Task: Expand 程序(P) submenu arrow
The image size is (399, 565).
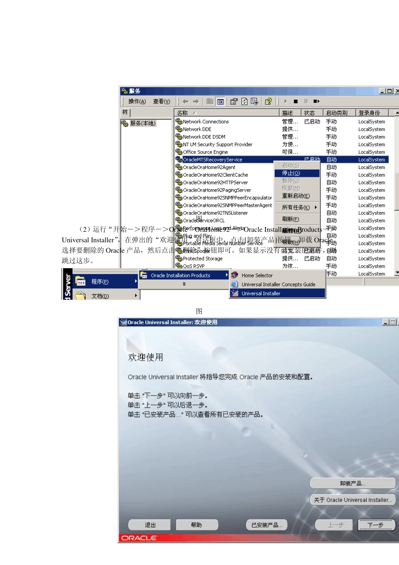Action: click(136, 281)
